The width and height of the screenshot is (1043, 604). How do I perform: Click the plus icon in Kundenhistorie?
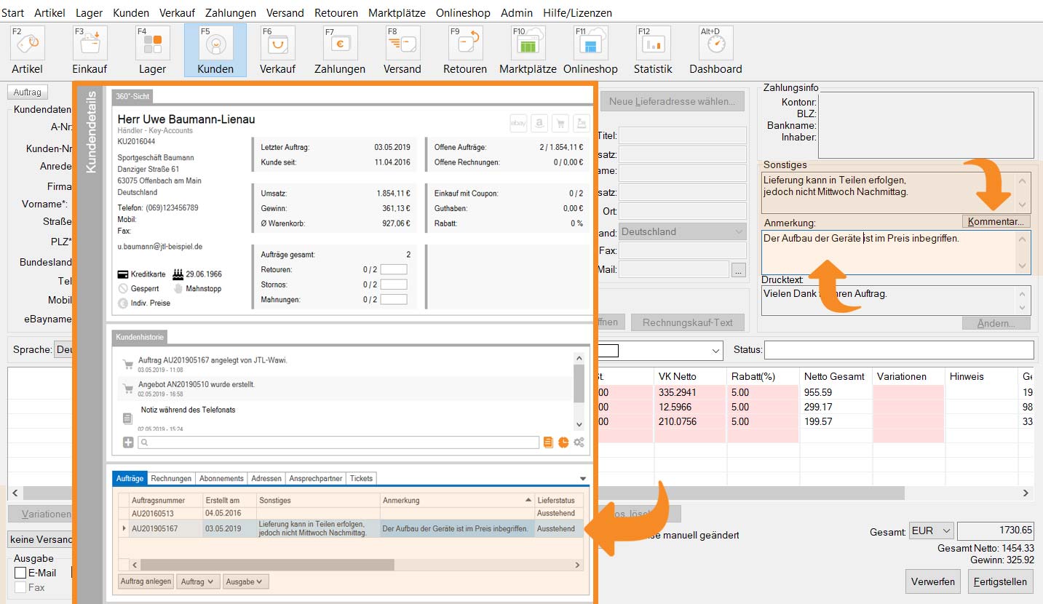128,442
